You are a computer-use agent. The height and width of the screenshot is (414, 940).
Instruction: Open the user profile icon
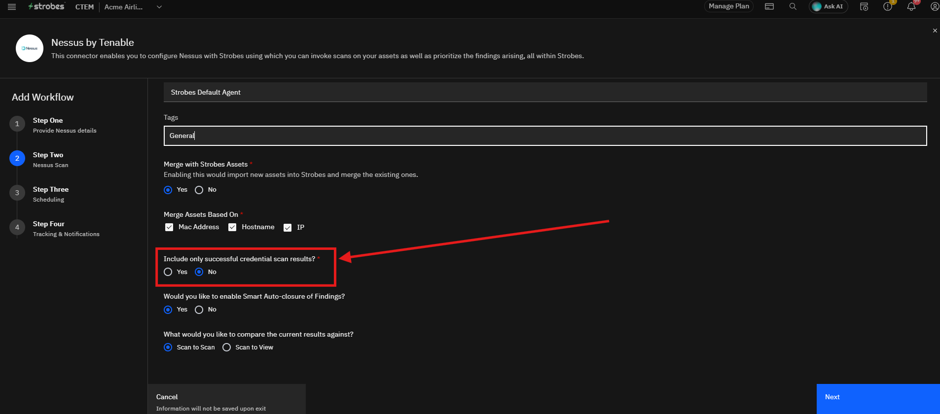935,6
